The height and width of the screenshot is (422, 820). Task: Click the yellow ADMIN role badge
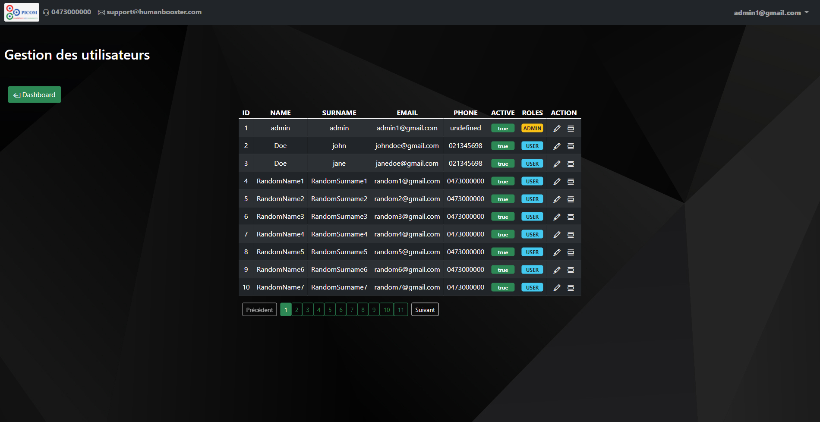[532, 129]
